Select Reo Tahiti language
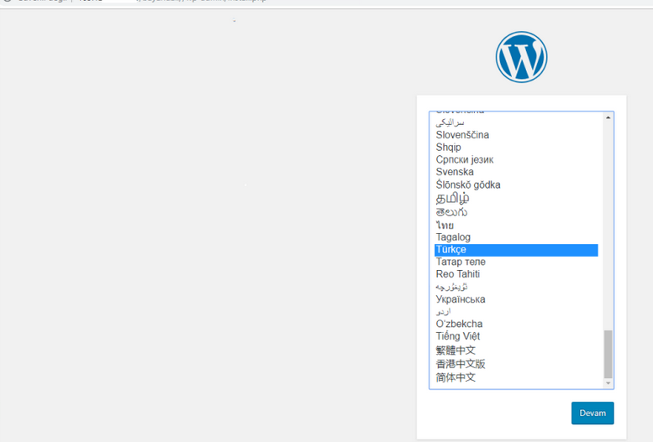 coord(516,274)
